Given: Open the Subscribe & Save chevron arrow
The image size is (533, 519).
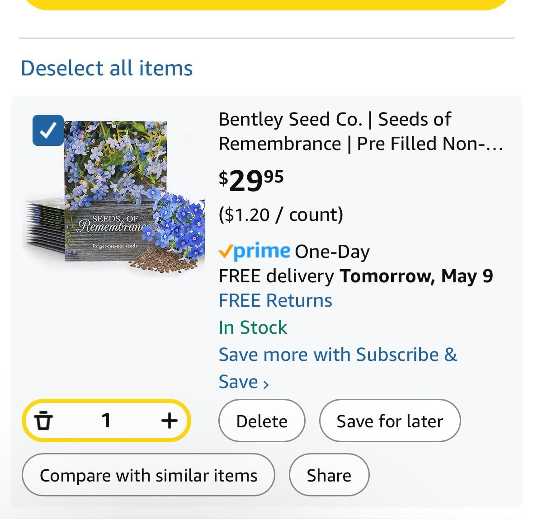Looking at the screenshot, I should pyautogui.click(x=266, y=384).
